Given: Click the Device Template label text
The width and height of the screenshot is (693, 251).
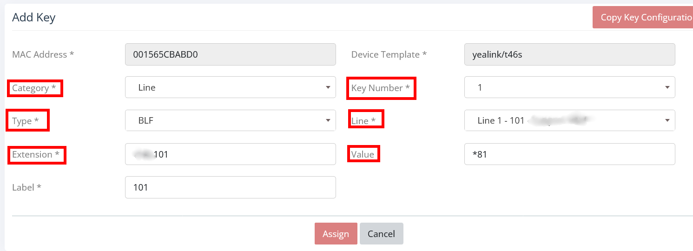Looking at the screenshot, I should [389, 55].
